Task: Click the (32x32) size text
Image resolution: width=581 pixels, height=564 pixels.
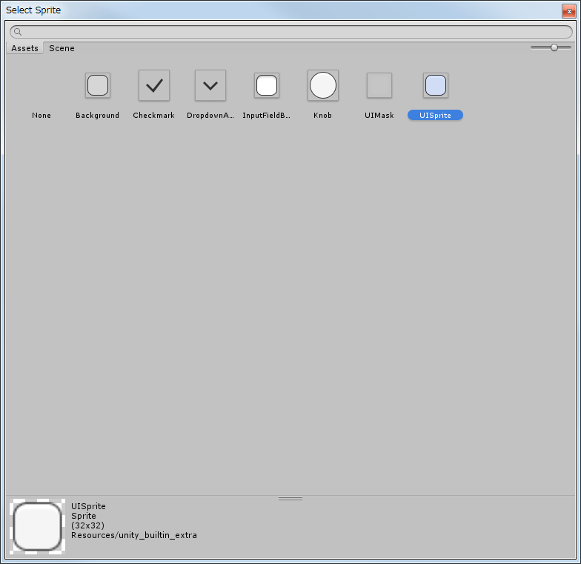Action: [x=87, y=525]
